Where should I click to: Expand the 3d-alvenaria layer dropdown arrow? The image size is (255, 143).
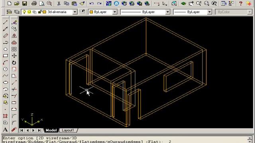[75, 12]
